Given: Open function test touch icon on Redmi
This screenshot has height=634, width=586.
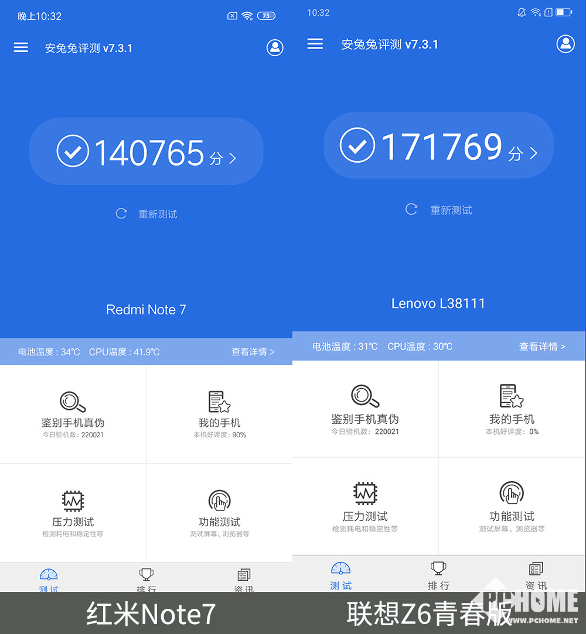Looking at the screenshot, I should (220, 501).
